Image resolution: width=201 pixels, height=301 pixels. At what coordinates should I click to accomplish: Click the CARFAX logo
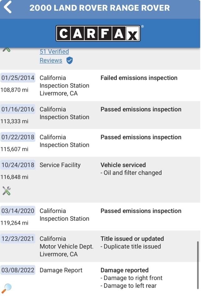click(x=98, y=34)
